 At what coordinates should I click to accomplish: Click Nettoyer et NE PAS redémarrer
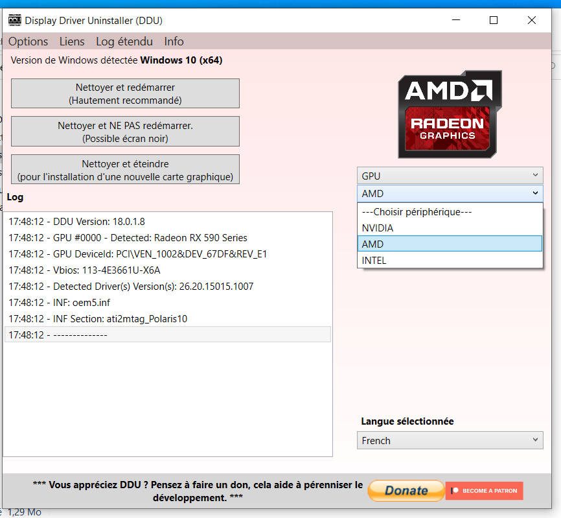coord(125,132)
